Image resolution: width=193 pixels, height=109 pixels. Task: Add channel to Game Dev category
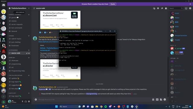click(29, 58)
